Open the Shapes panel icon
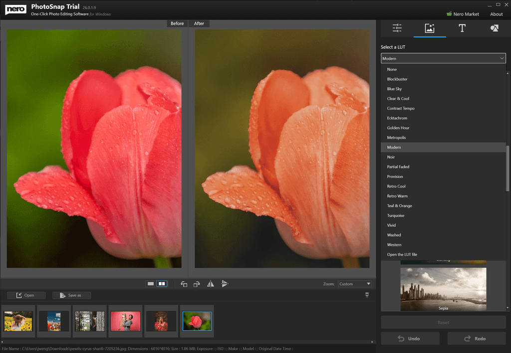 [494, 28]
